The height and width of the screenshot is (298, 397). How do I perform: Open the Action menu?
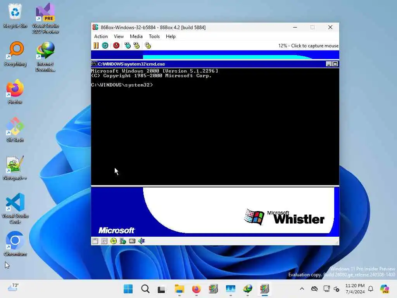(x=101, y=36)
